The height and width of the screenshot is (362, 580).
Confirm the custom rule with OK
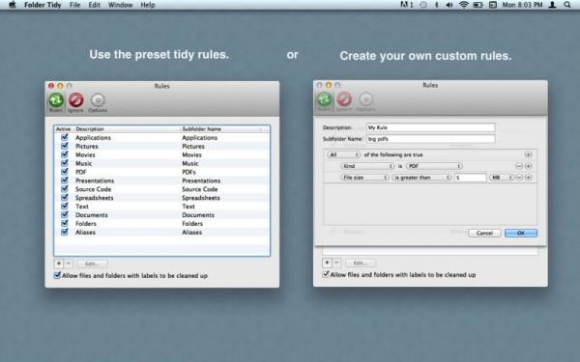click(521, 233)
